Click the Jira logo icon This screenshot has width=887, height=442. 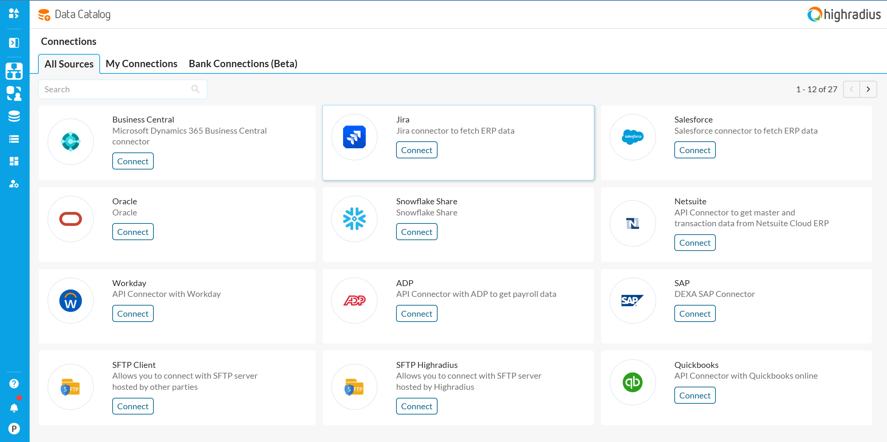click(354, 137)
